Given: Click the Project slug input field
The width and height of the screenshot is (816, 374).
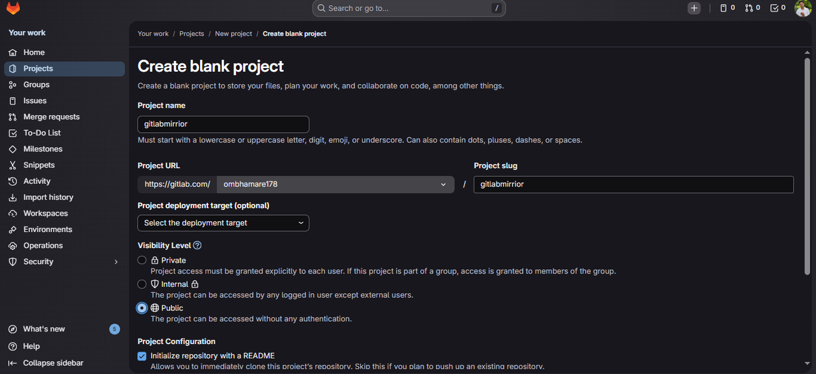Looking at the screenshot, I should click(x=634, y=184).
